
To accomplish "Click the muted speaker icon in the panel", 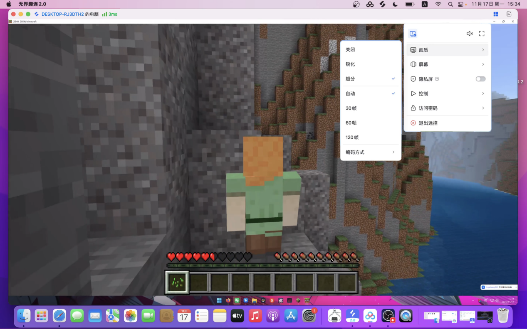I will (x=470, y=34).
